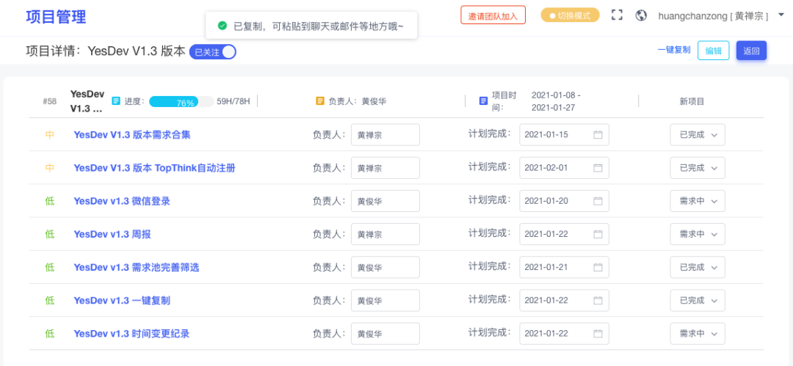This screenshot has width=793, height=366.
Task: Click 负责人 field in 一键复制 row
Action: click(x=385, y=300)
